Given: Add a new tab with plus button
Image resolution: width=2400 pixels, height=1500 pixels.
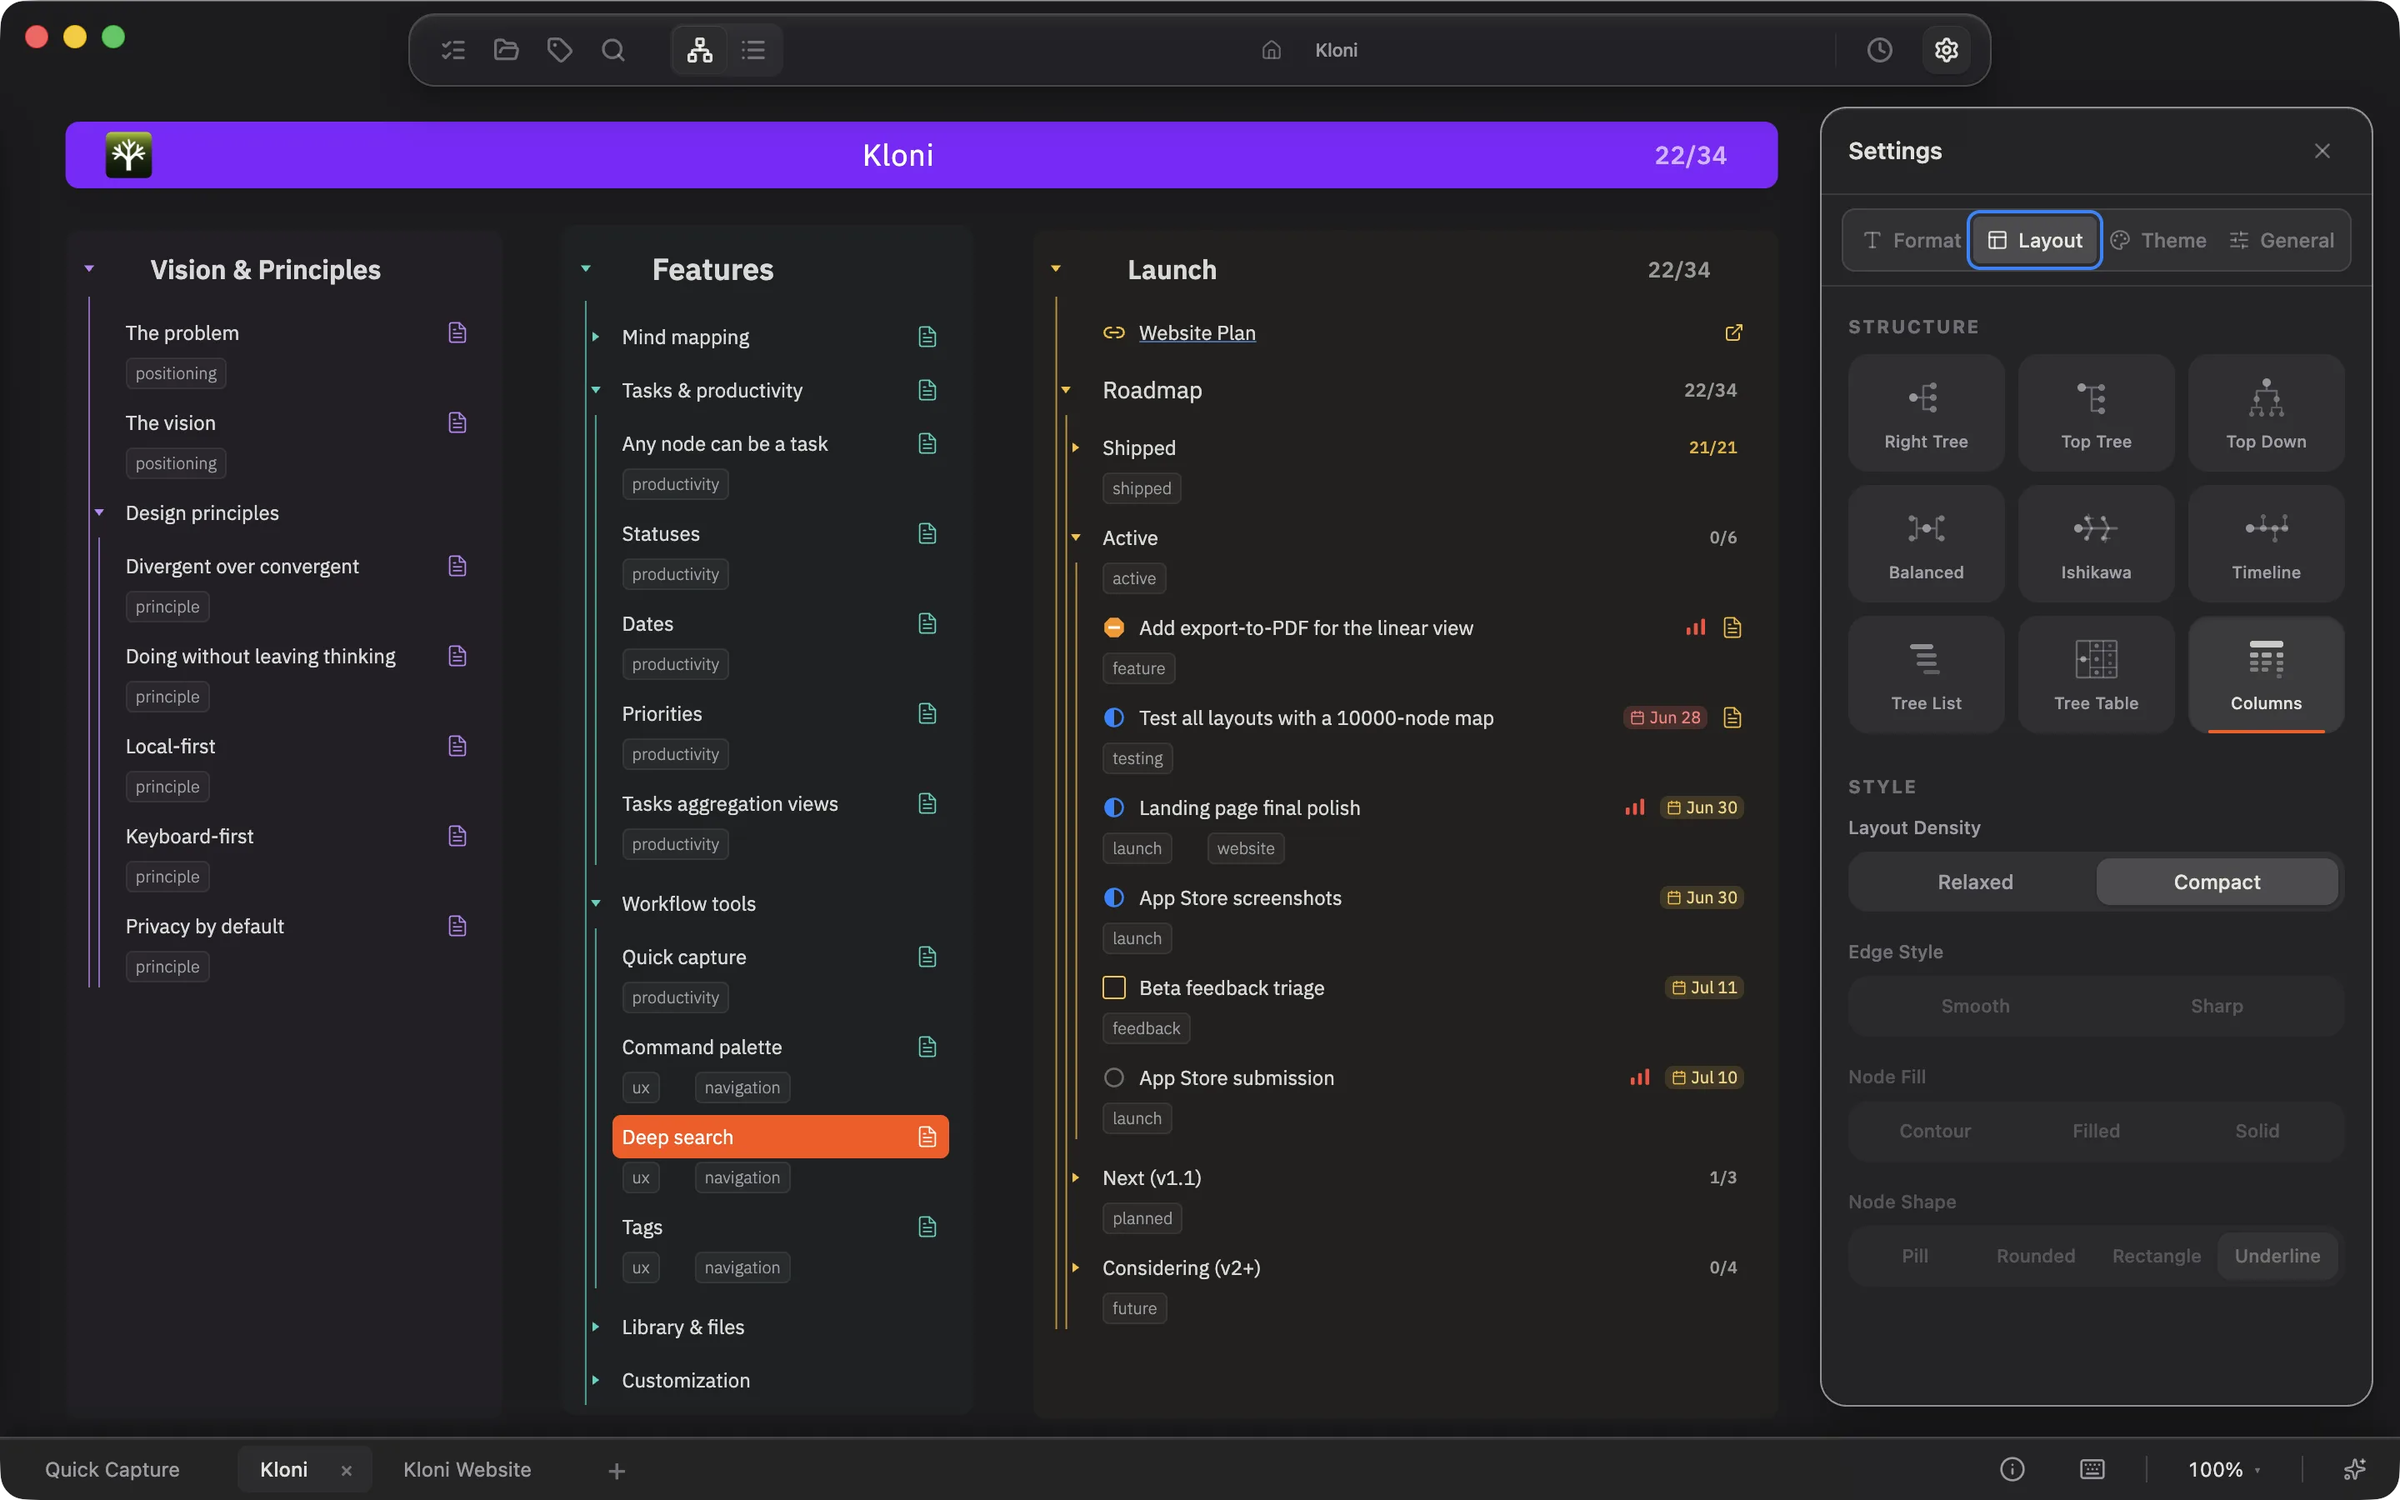Looking at the screenshot, I should 616,1470.
